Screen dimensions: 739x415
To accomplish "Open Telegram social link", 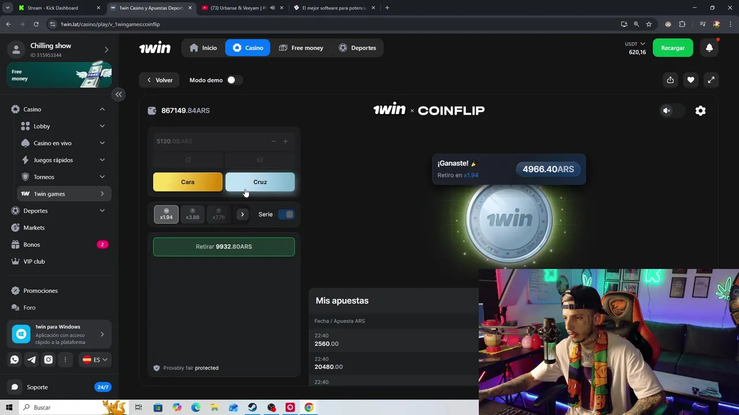I will pyautogui.click(x=32, y=360).
